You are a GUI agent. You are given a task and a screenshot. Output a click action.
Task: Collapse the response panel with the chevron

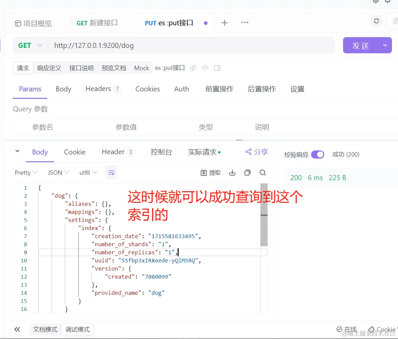[x=17, y=151]
